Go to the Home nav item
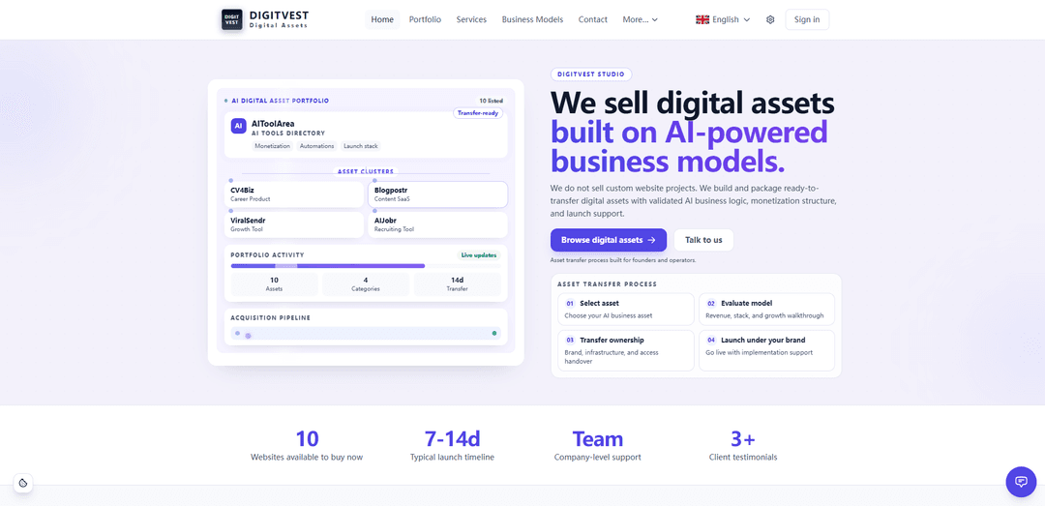The height and width of the screenshot is (506, 1045). pyautogui.click(x=382, y=19)
